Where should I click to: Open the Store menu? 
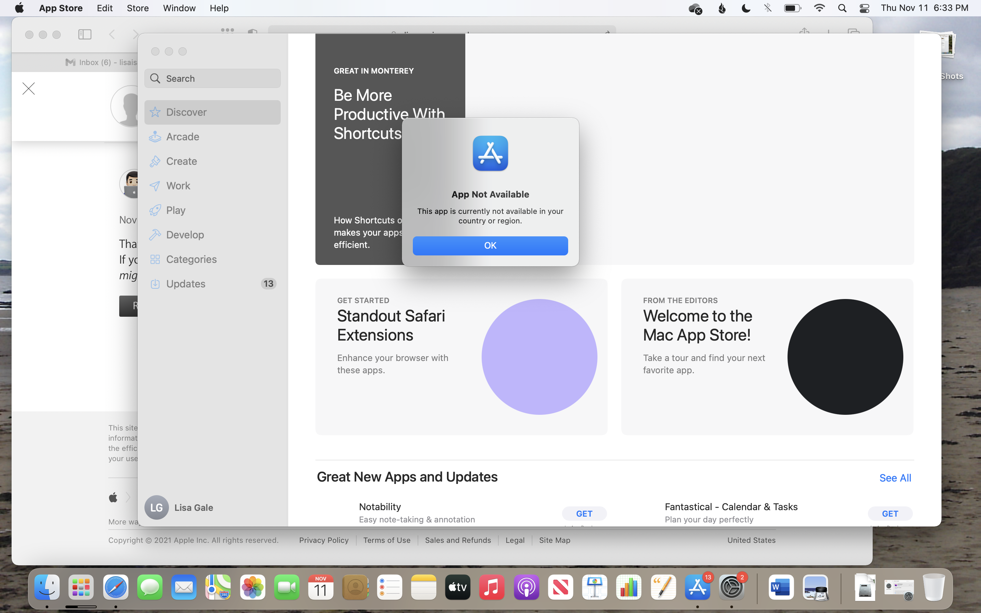(x=138, y=8)
